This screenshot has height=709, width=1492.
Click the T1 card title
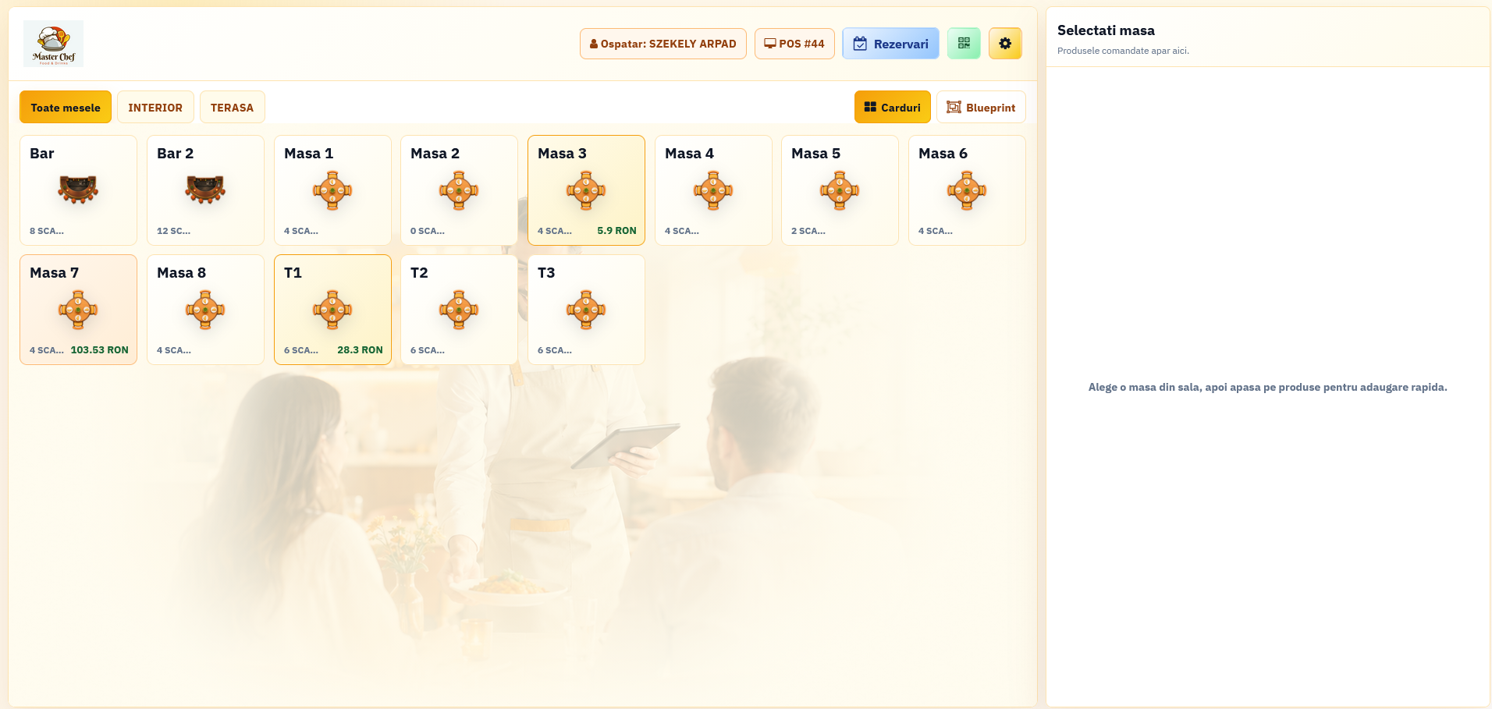(293, 273)
